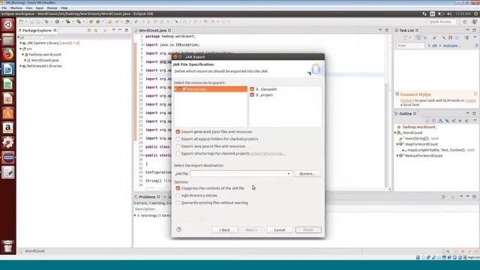The height and width of the screenshot is (270, 480).
Task: Open the Amazon launcher icon
Action: (x=8, y=128)
